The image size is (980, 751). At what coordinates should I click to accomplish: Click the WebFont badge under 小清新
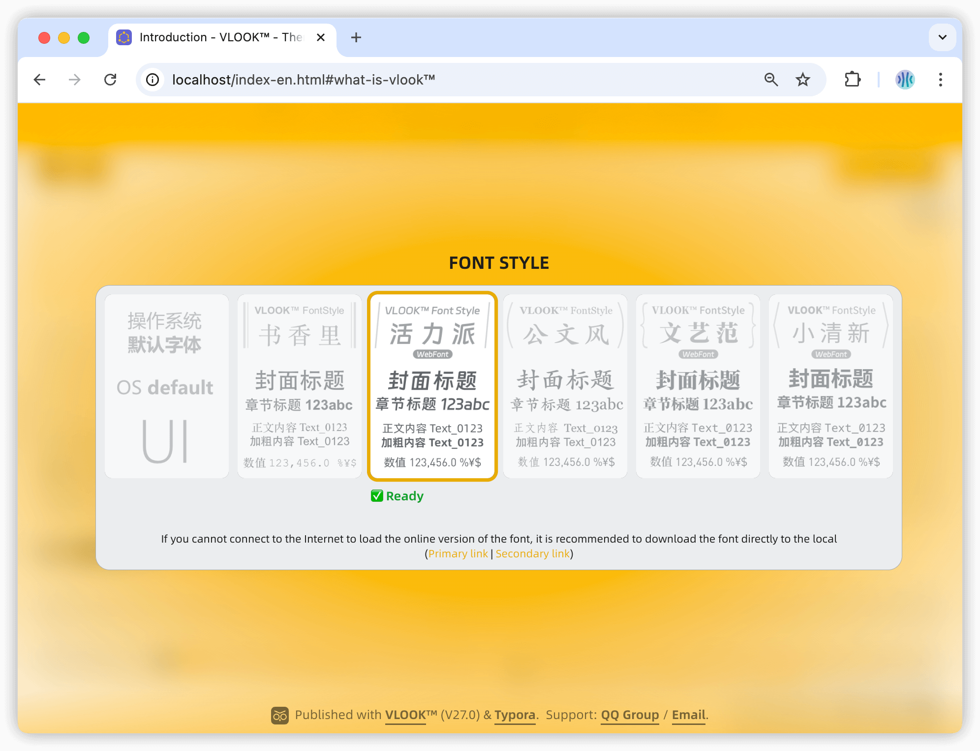[831, 354]
